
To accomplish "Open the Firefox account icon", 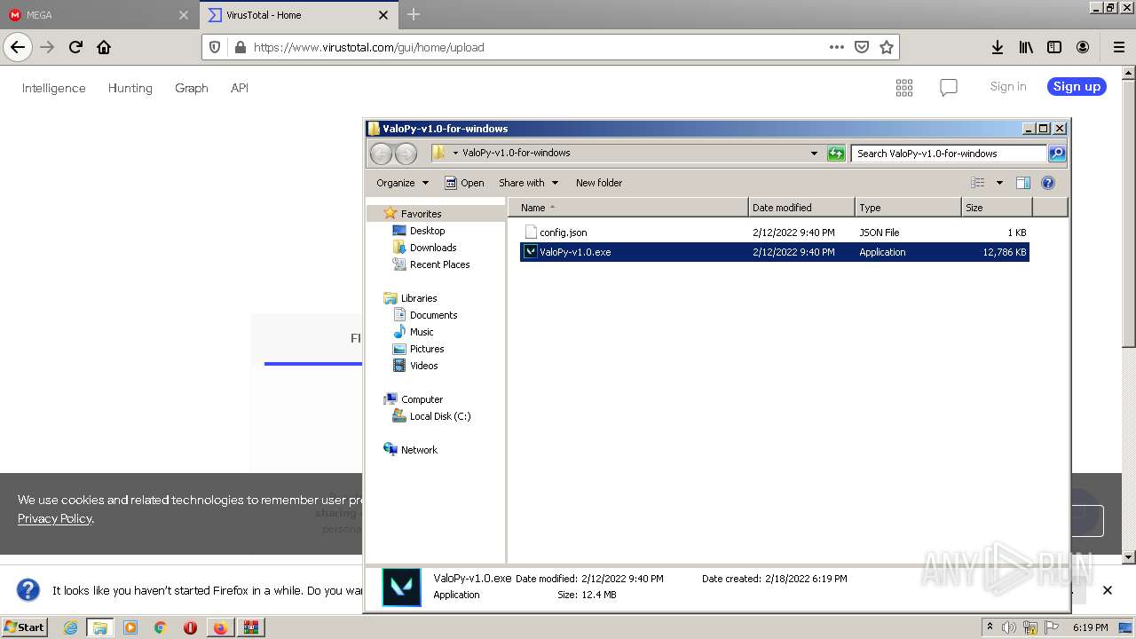I will click(1083, 47).
